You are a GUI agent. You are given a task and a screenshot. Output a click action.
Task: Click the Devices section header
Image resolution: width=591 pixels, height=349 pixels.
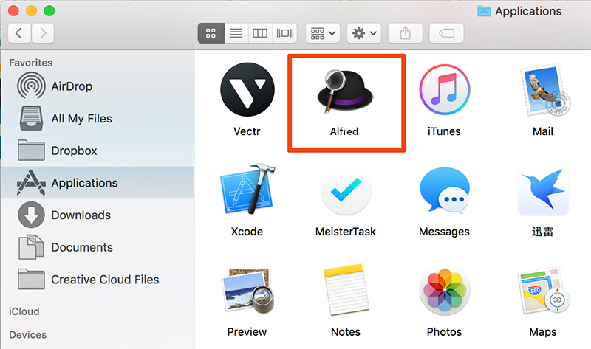28,335
